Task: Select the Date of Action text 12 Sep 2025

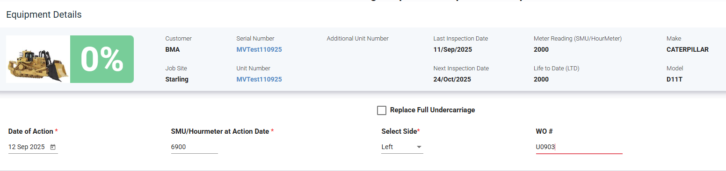Action: (x=27, y=147)
